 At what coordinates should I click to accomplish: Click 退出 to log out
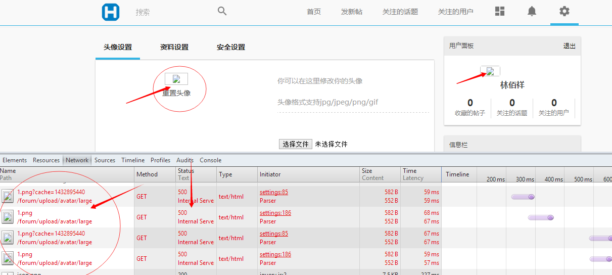click(569, 46)
